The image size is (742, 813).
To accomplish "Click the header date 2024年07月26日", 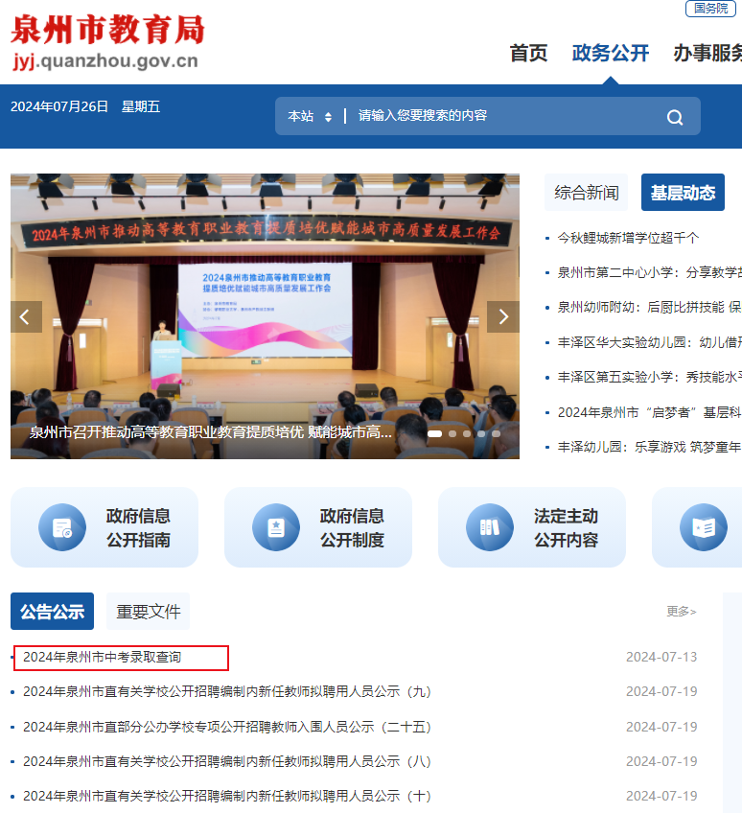I will (x=59, y=106).
